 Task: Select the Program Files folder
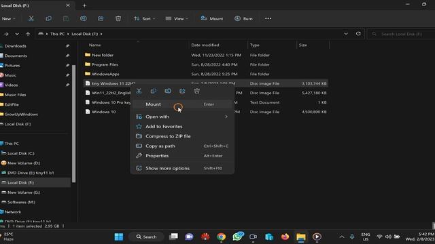click(205, 64)
